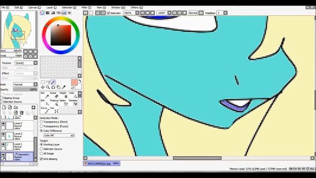Image resolution: width=316 pixels, height=178 pixels.
Task: Open the Others menu
Action: [137, 7]
